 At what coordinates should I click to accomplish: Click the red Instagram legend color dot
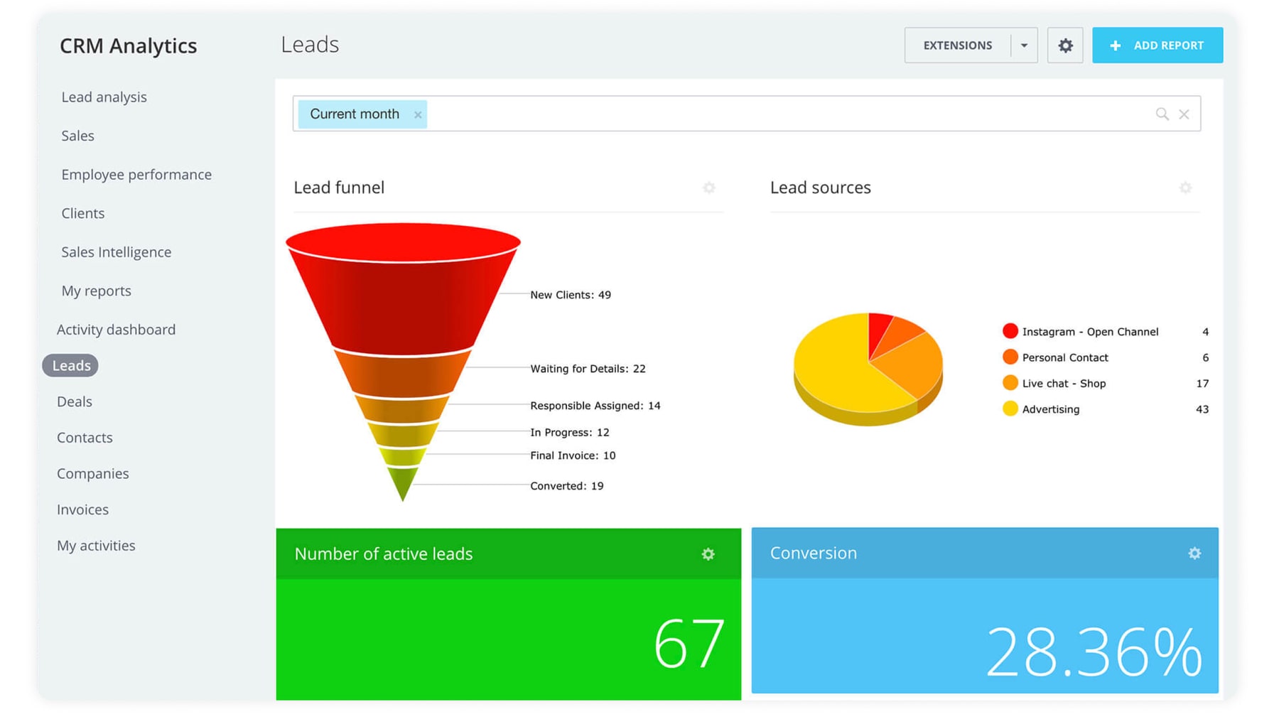pyautogui.click(x=1010, y=331)
